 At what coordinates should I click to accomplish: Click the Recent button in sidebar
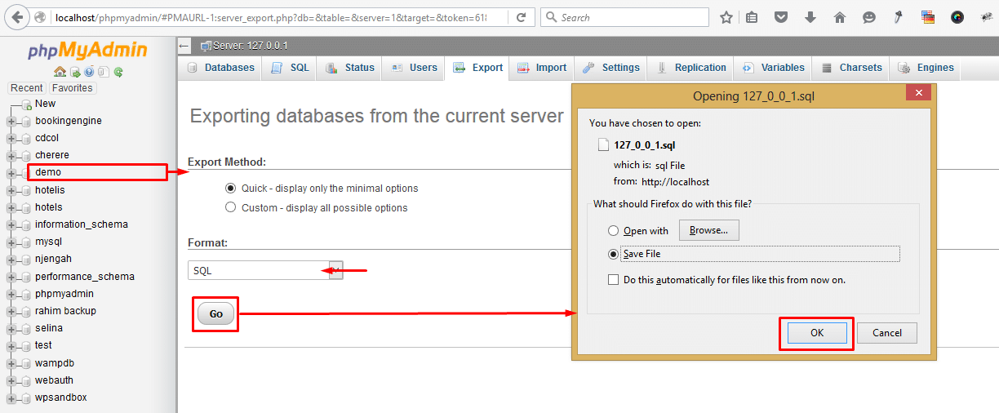click(27, 88)
